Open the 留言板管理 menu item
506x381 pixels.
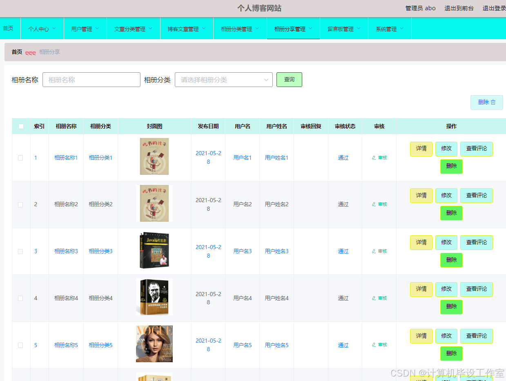[344, 29]
